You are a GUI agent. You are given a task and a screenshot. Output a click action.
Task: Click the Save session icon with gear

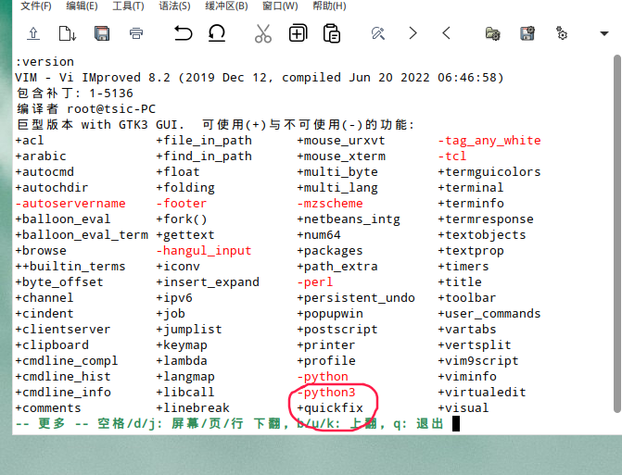click(x=527, y=33)
